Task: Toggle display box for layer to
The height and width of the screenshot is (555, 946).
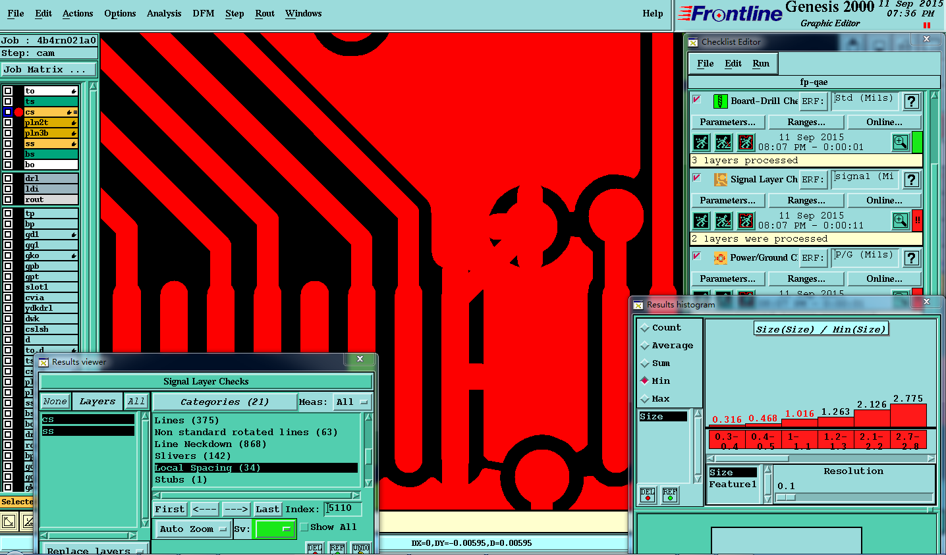Action: [8, 91]
